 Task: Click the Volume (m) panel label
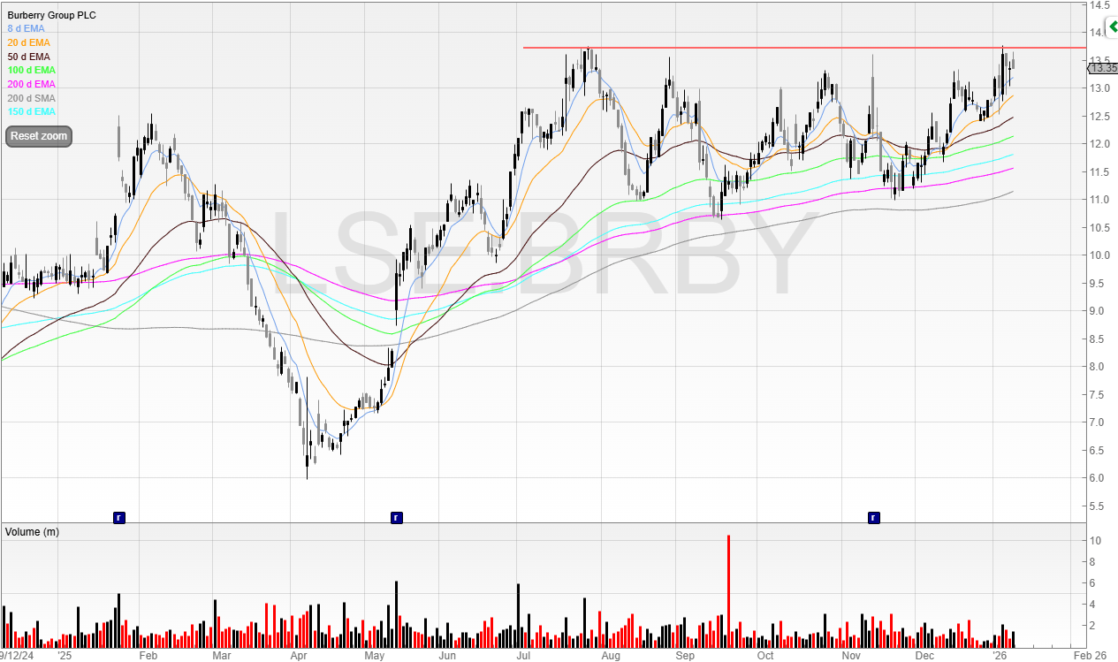pos(32,531)
